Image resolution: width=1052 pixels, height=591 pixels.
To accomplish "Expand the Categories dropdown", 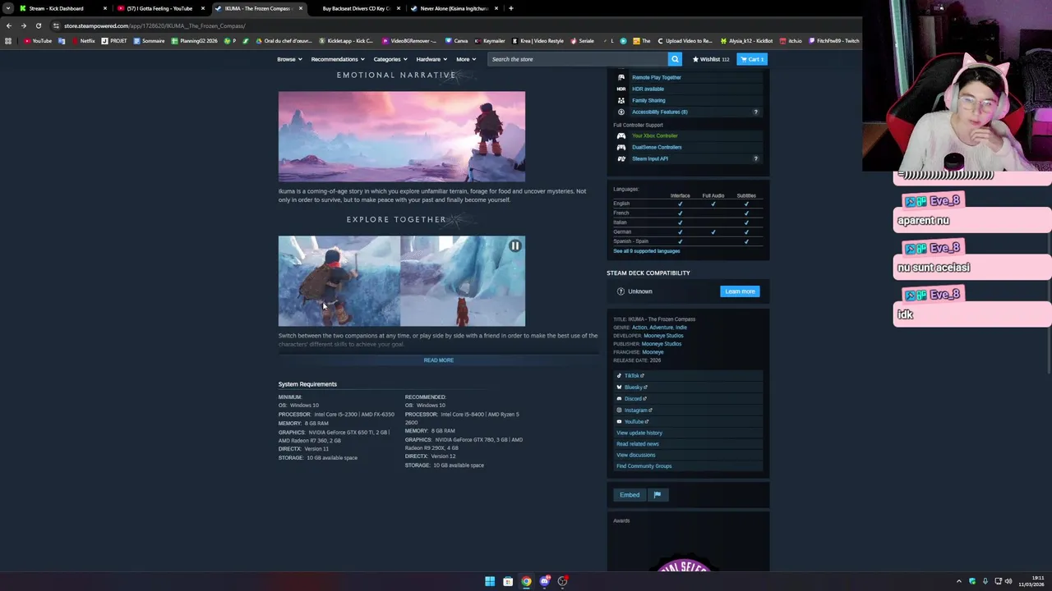I will pyautogui.click(x=390, y=59).
